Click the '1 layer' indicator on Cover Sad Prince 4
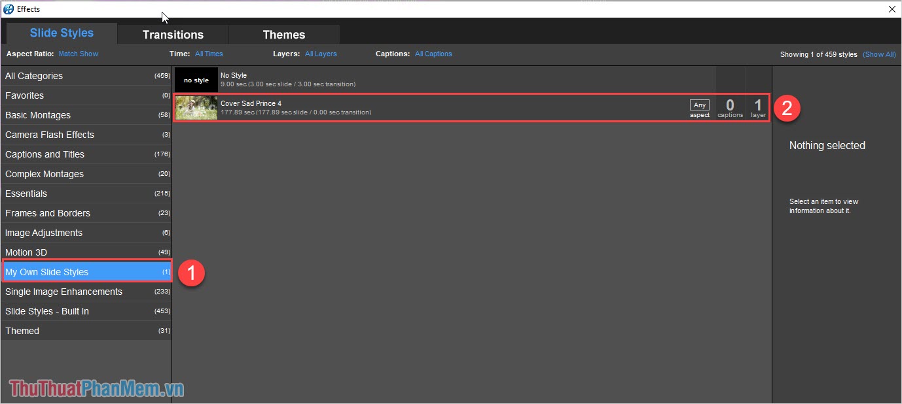 [x=757, y=107]
